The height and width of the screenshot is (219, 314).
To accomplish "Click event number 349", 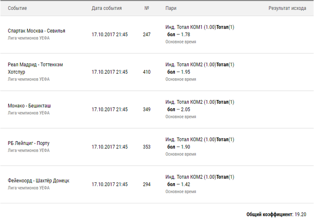I will 147,109.
